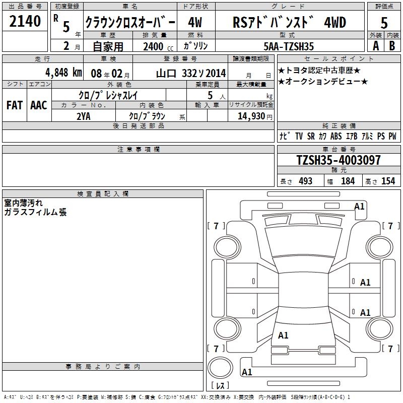The image size is (403, 403).
Task: Click the color number 2YA
Action: tap(84, 116)
